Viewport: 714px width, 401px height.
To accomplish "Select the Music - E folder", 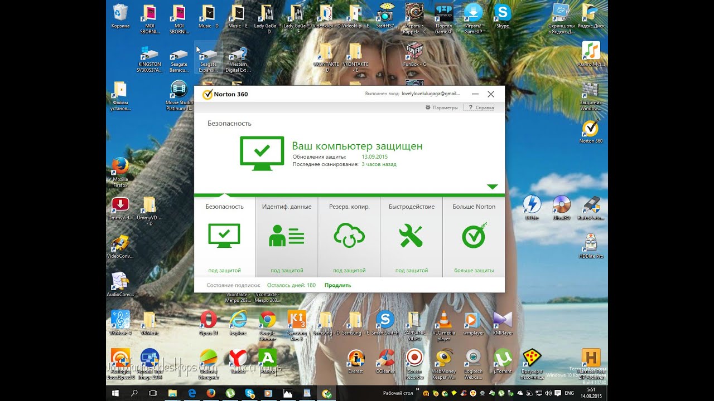I will click(x=238, y=17).
